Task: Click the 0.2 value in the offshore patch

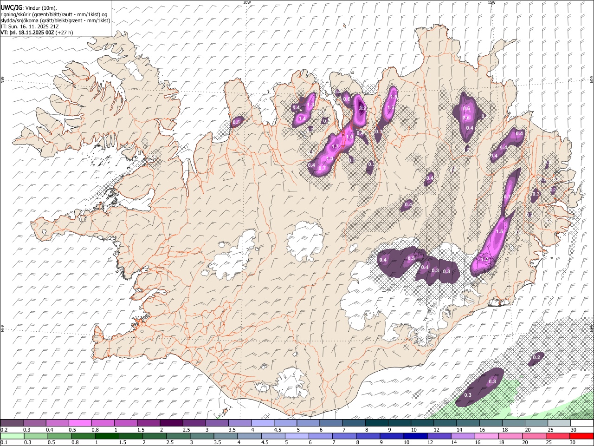Action: tap(537, 357)
